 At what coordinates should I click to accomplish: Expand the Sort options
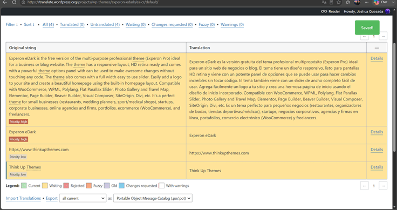coord(29,25)
